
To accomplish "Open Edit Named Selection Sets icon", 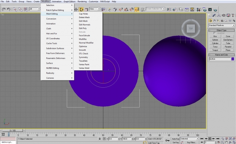I will click(x=143, y=9).
